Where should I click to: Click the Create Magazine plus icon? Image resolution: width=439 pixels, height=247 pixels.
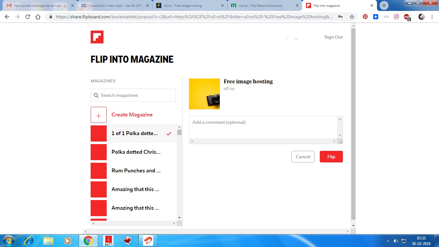pyautogui.click(x=98, y=115)
